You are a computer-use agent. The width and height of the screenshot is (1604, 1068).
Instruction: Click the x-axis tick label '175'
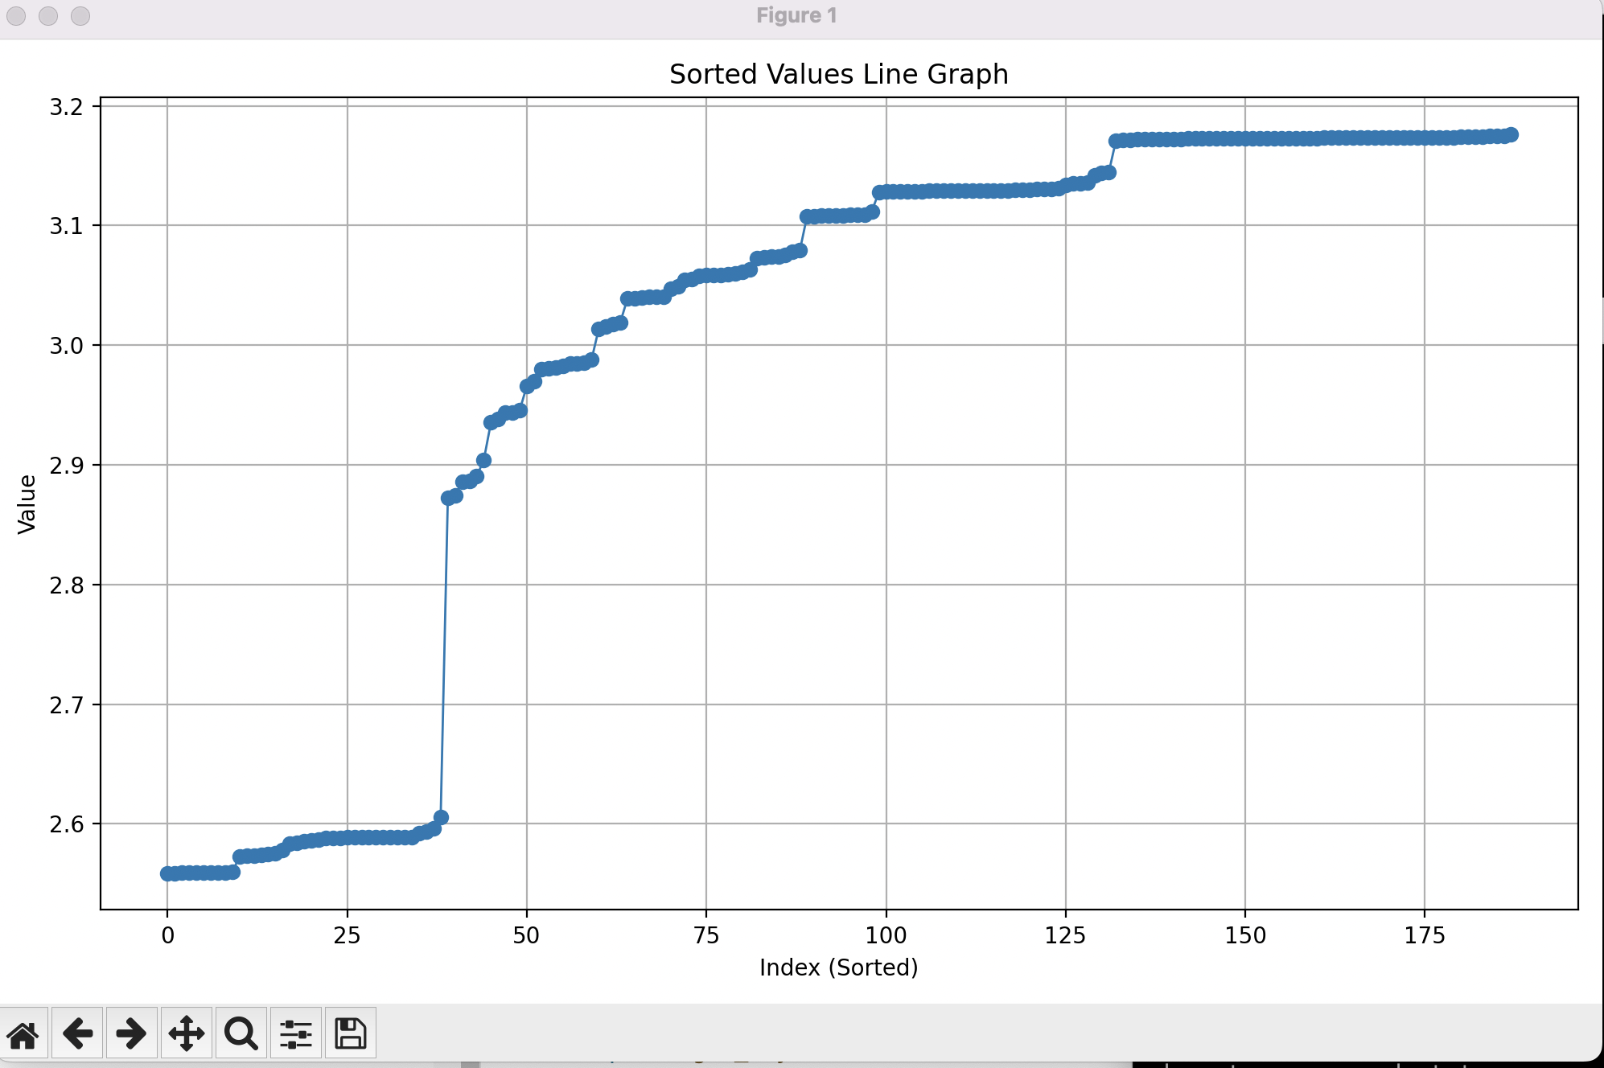tap(1425, 935)
